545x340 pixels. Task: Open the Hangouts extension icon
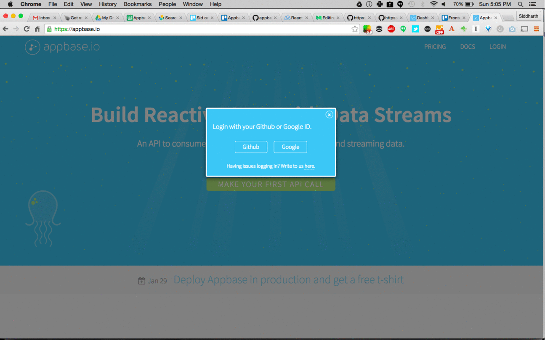[403, 29]
